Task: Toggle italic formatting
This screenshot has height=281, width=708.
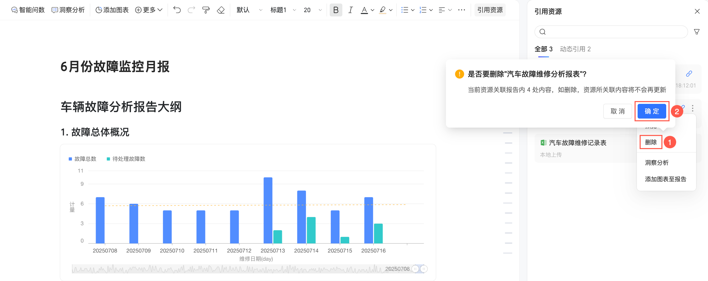Action: click(350, 10)
